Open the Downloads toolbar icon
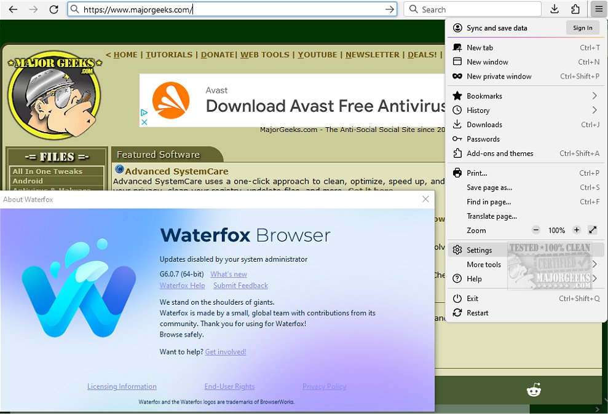 [555, 9]
